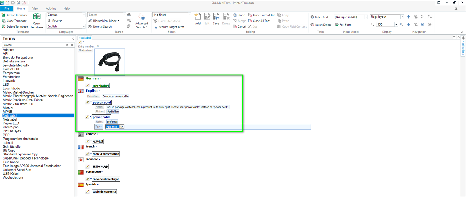This screenshot has width=466, height=197.
Task: Open Termbase using its ribbon icon
Action: coord(37,17)
